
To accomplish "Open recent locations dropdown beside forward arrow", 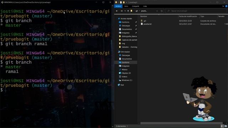I will 125,11.
